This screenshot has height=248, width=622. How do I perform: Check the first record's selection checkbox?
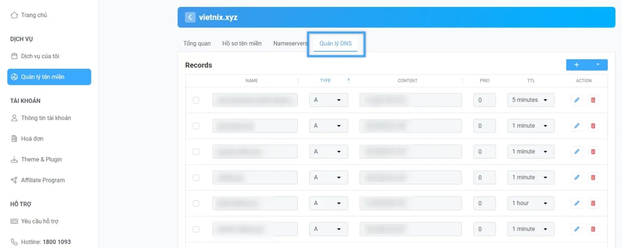point(196,100)
